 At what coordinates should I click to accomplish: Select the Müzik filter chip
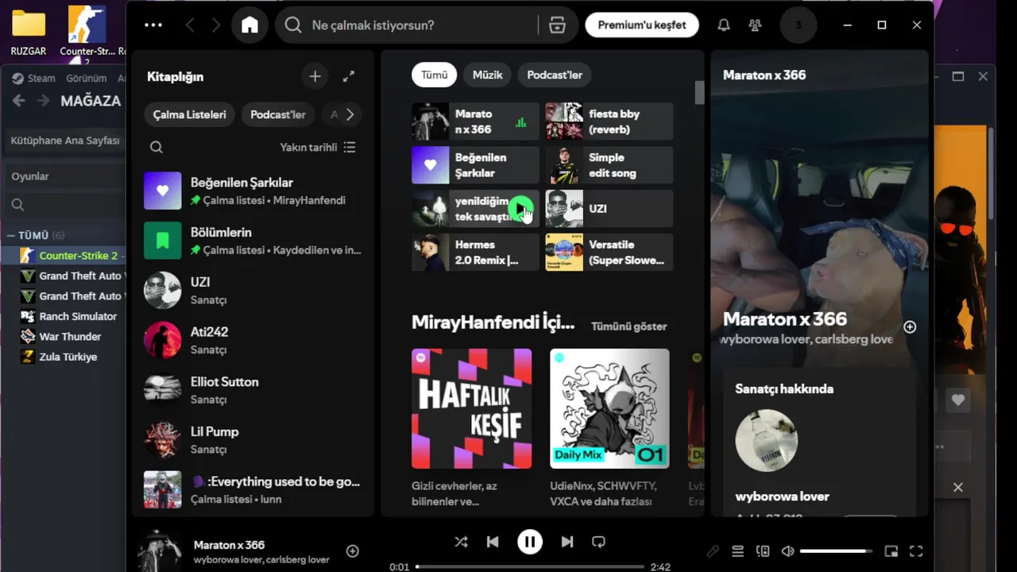(487, 75)
